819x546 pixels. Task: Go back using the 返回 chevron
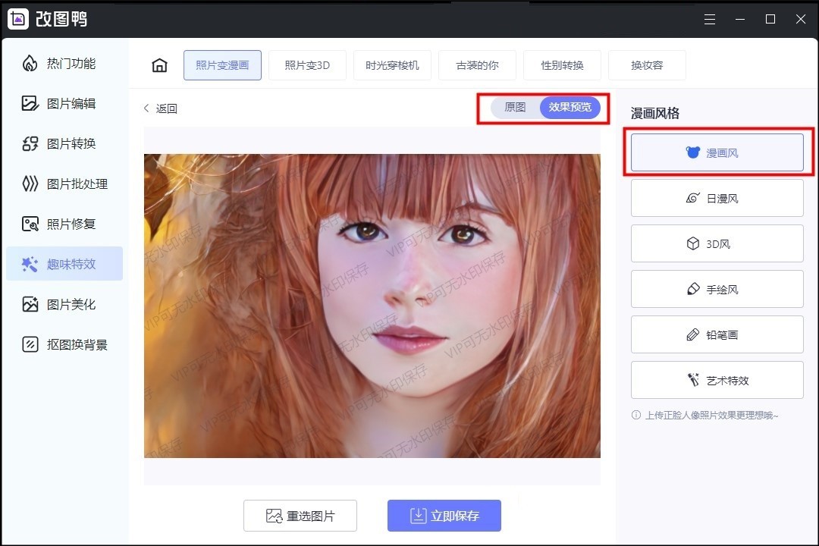pyautogui.click(x=146, y=108)
